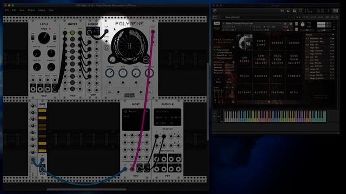Click the SAW output jack on LFO-1

(x=48, y=89)
